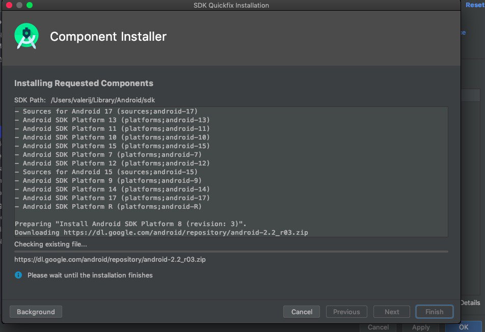Screen dimensions: 485x332
Task: Select log line 'Android SDK Platform 12'
Action: pos(112,163)
